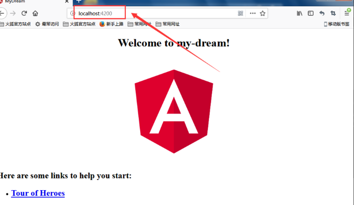
Task: Open the Firefox hamburger menu
Action: [x=347, y=13]
